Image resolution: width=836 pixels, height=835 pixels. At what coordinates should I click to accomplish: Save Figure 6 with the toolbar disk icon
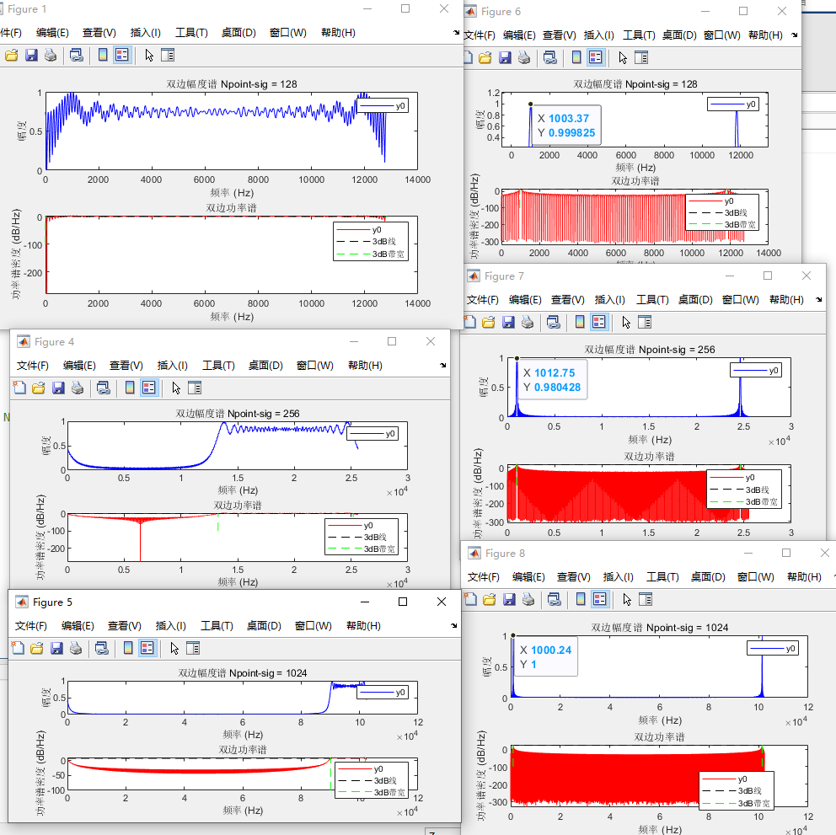(x=505, y=57)
